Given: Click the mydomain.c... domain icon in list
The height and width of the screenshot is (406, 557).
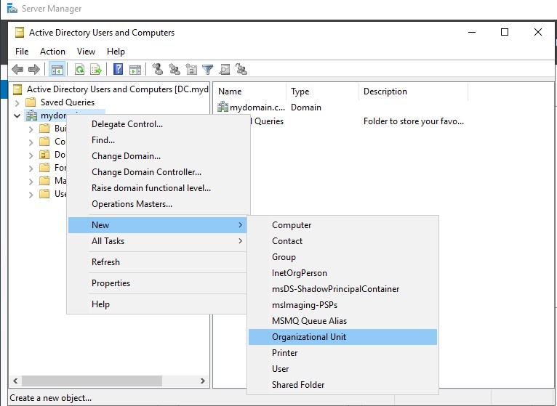Looking at the screenshot, I should (x=223, y=107).
